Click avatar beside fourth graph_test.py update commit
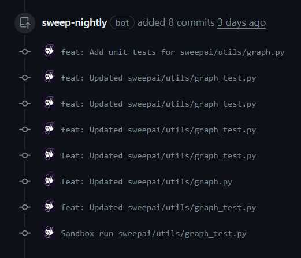Screen dimensions: 301x258 50,154
